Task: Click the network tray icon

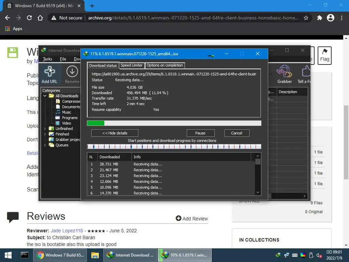Action: (x=287, y=255)
